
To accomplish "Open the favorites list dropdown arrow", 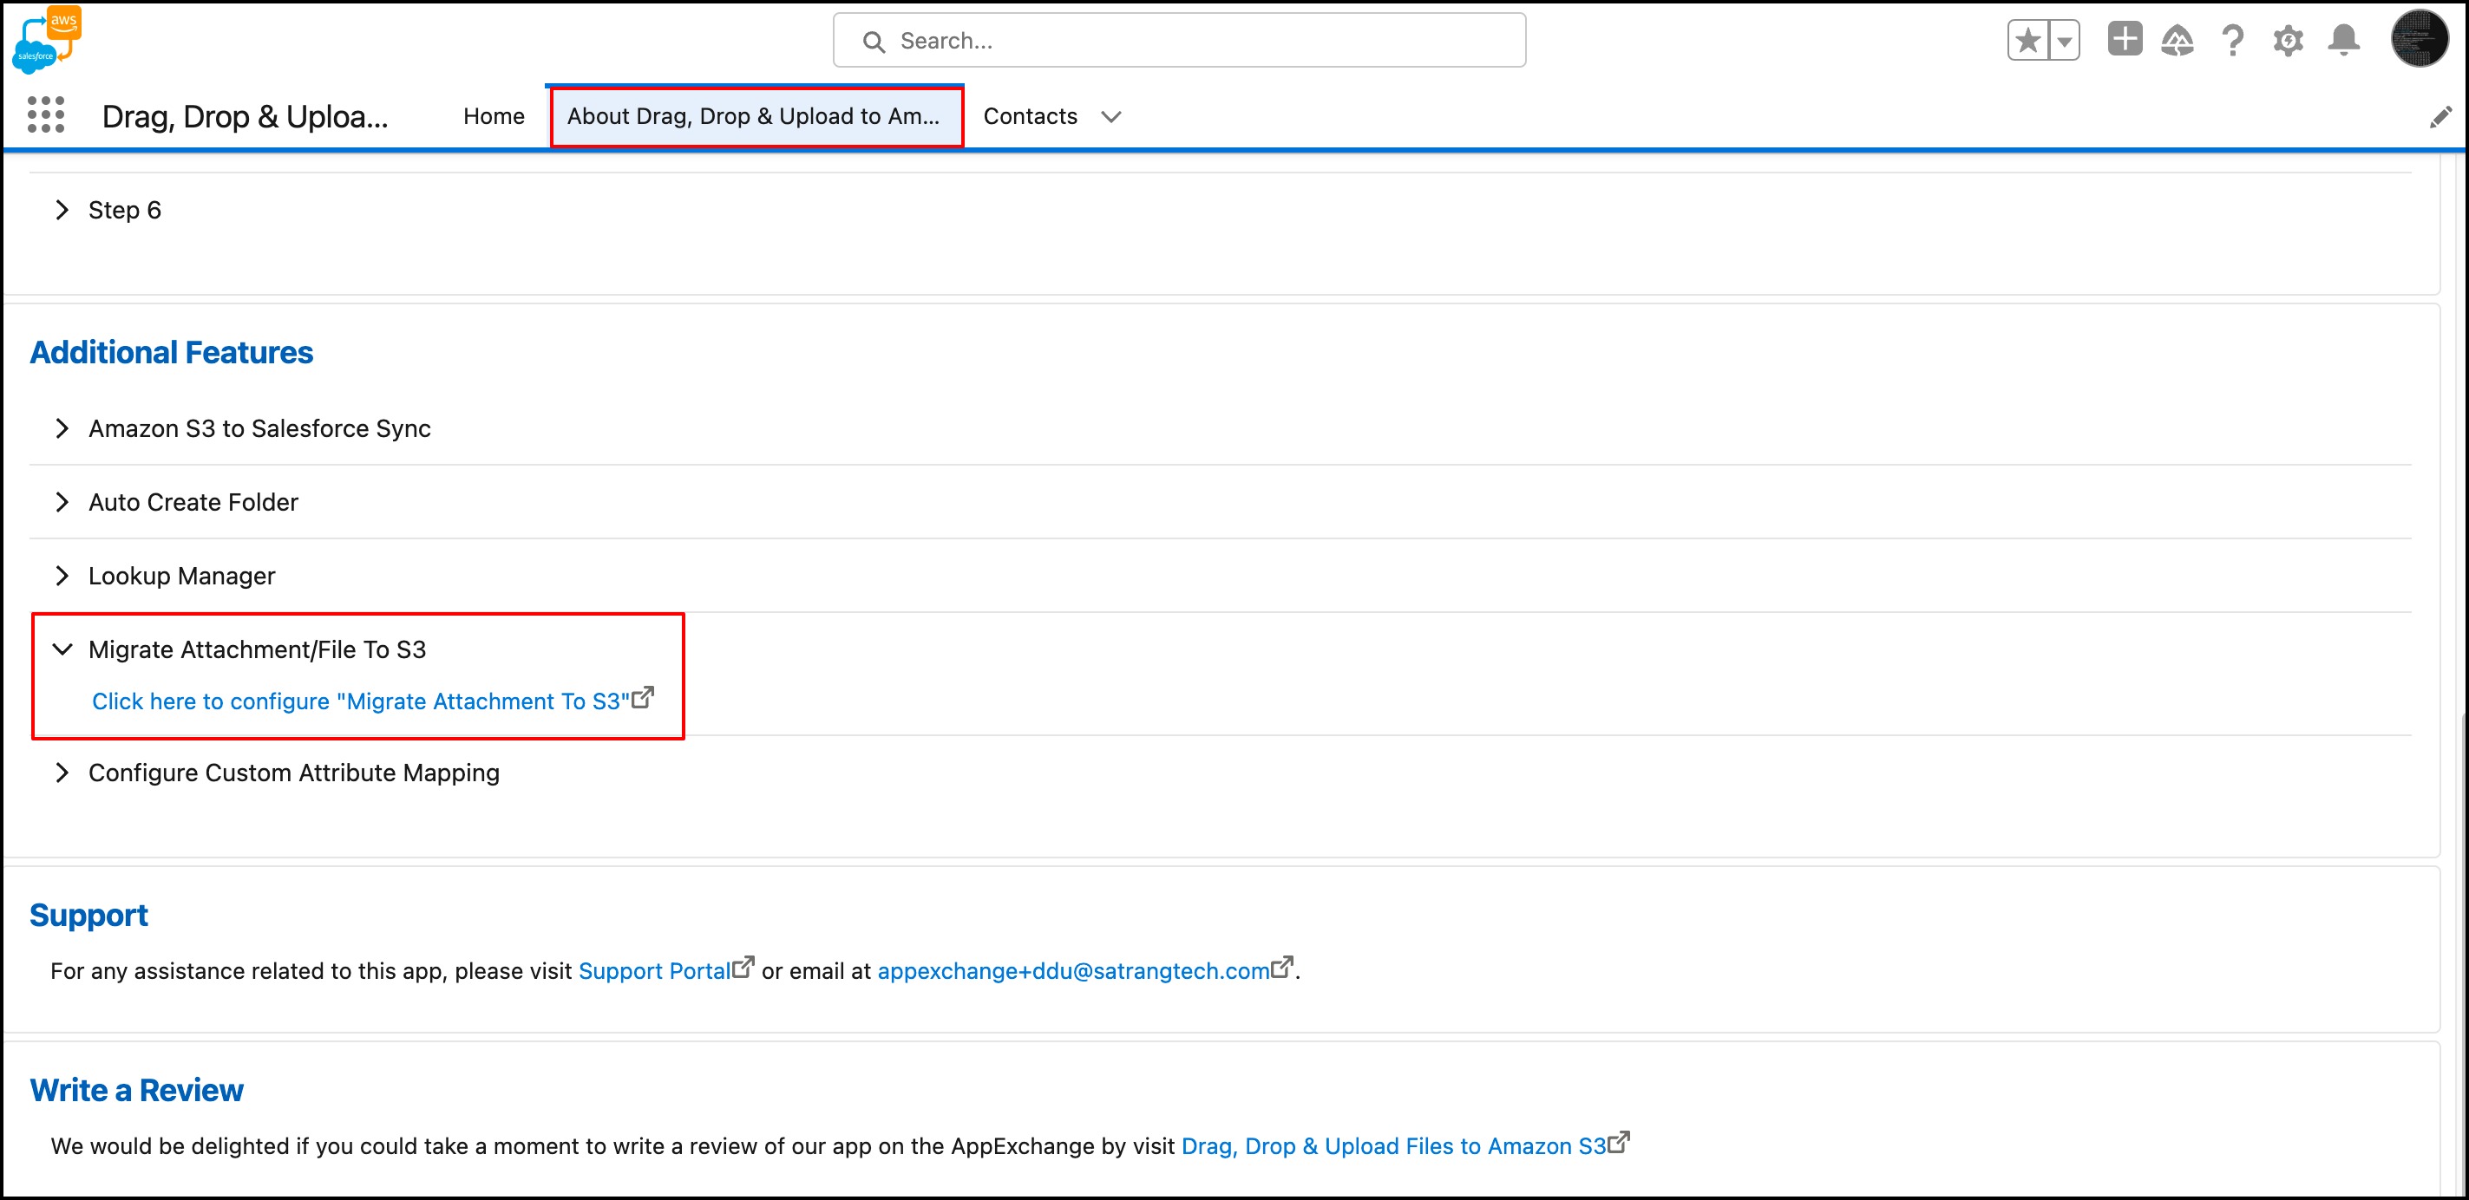I will [x=2065, y=41].
